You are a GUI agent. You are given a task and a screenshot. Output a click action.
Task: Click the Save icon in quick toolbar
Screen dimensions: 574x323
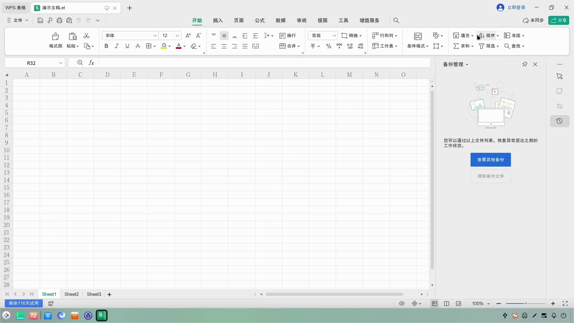40,20
